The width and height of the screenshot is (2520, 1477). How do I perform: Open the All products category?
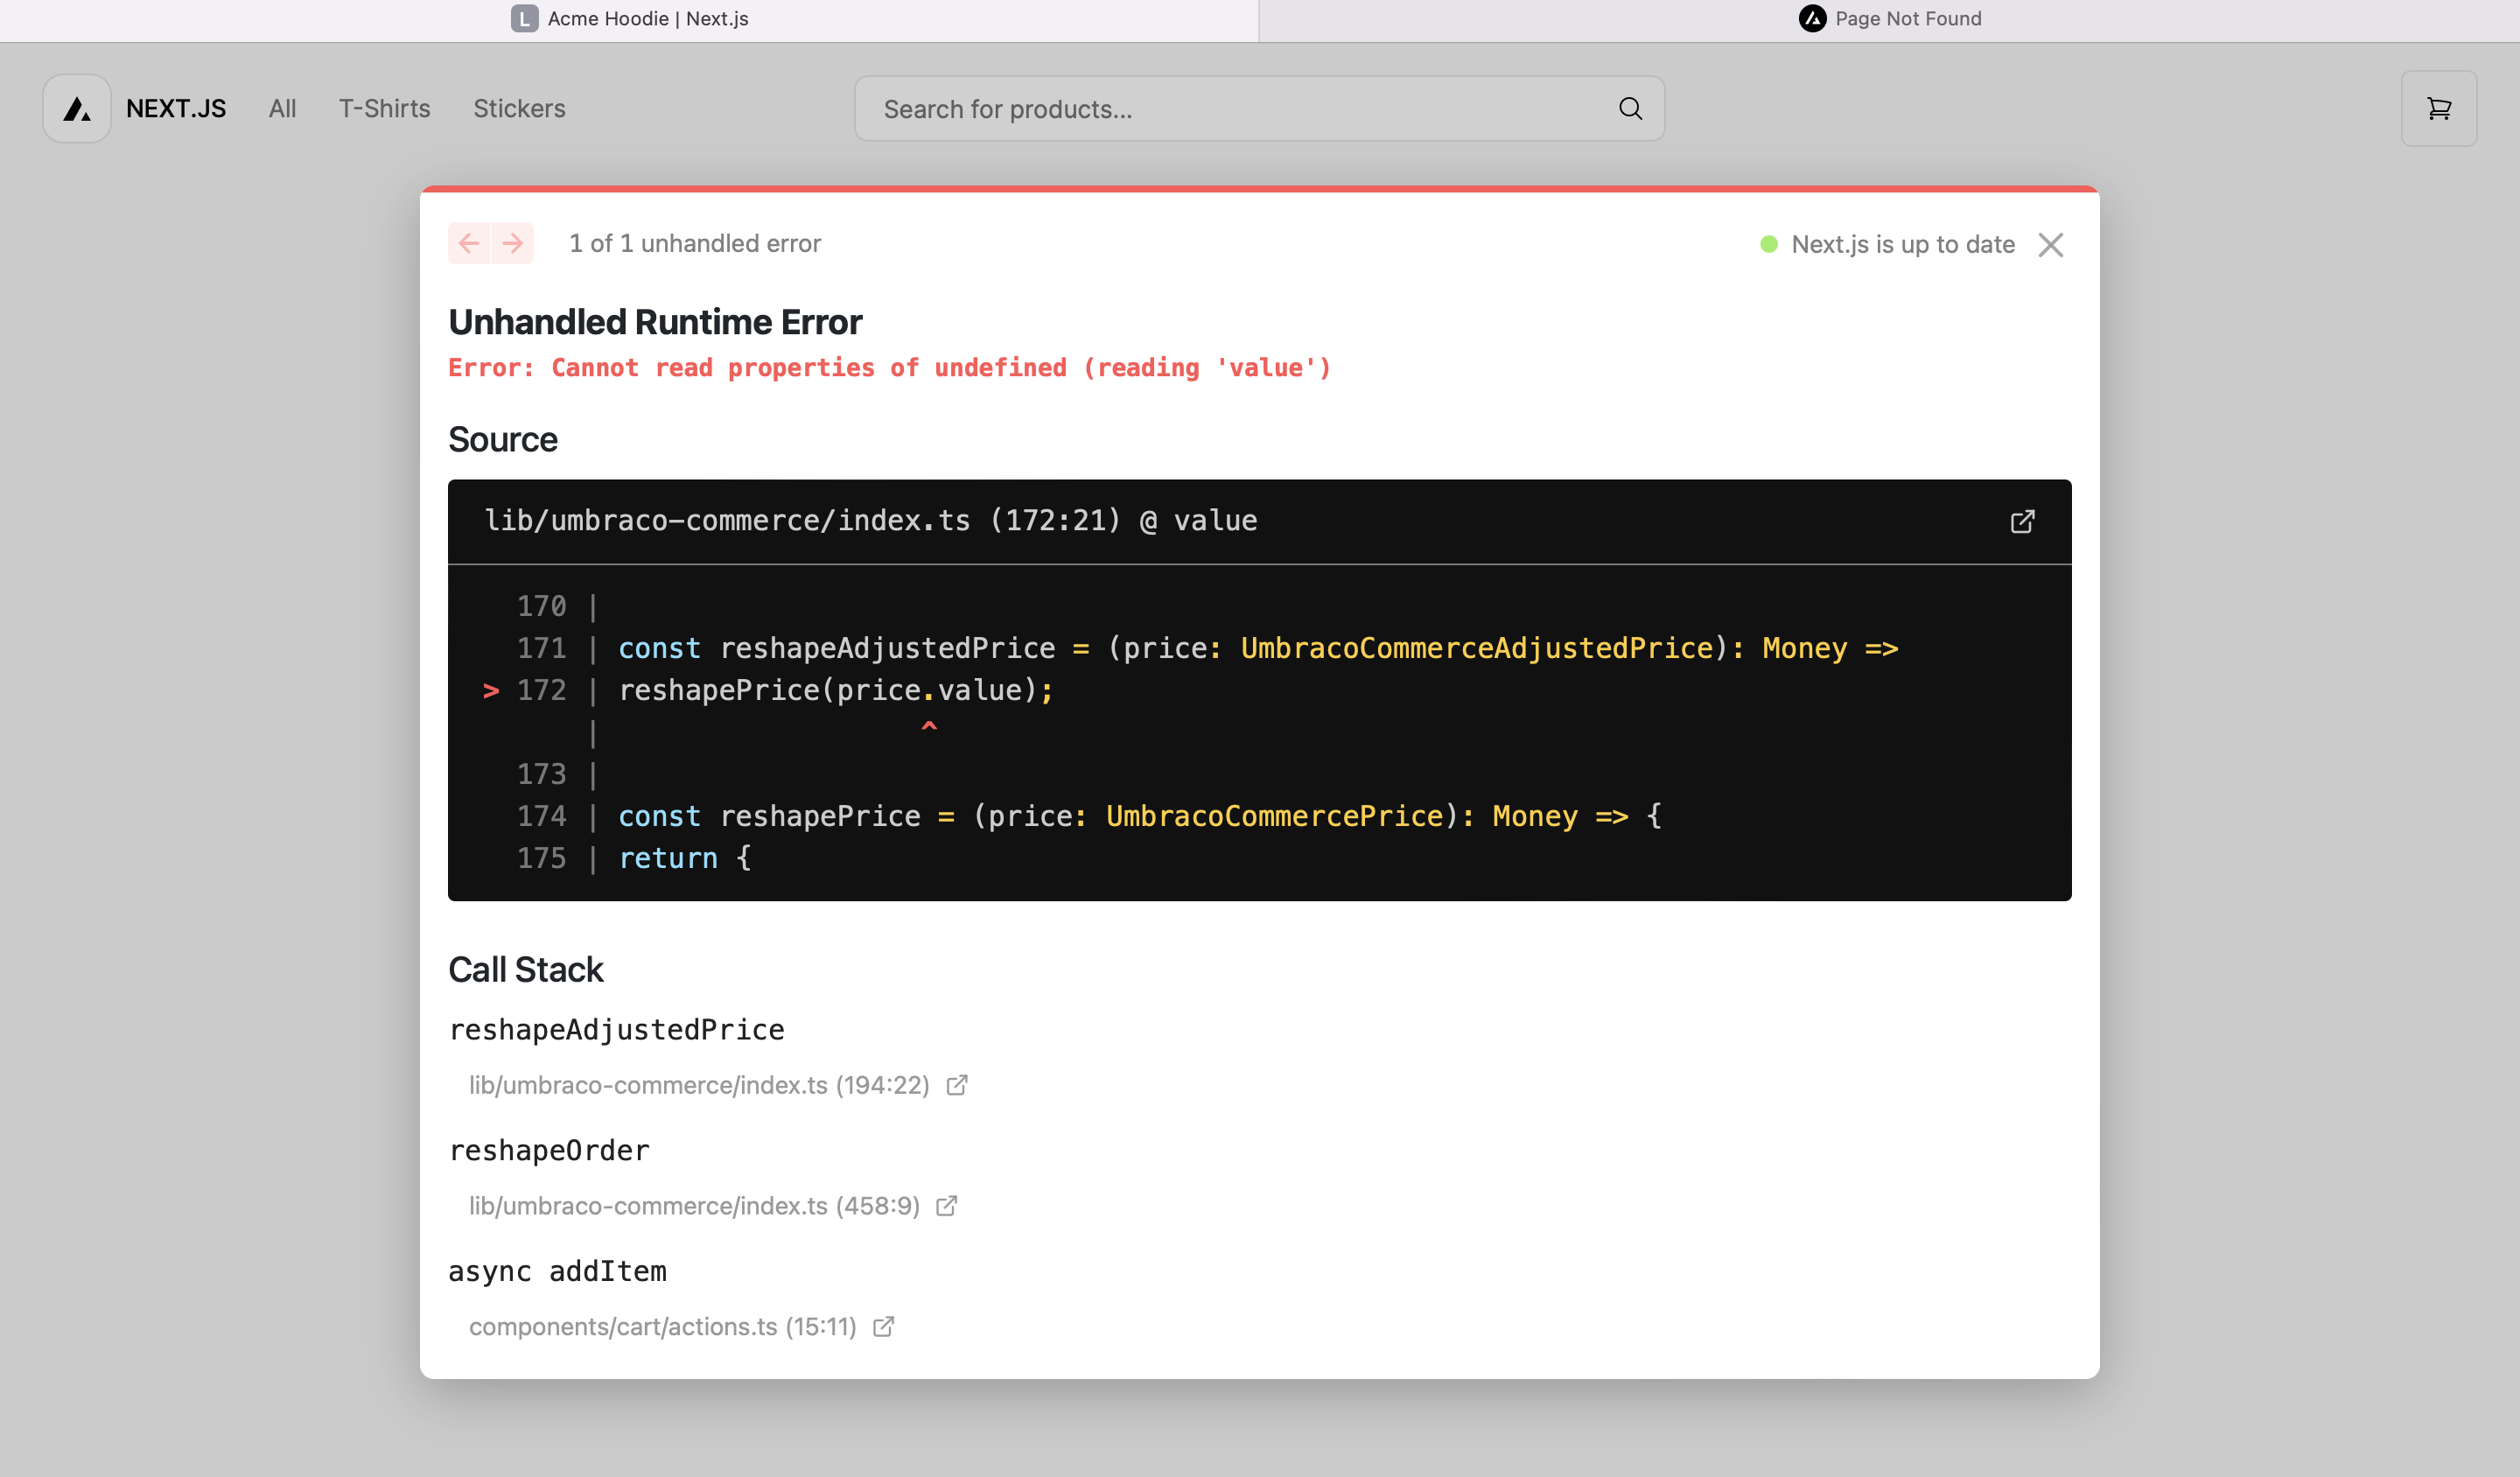282,108
